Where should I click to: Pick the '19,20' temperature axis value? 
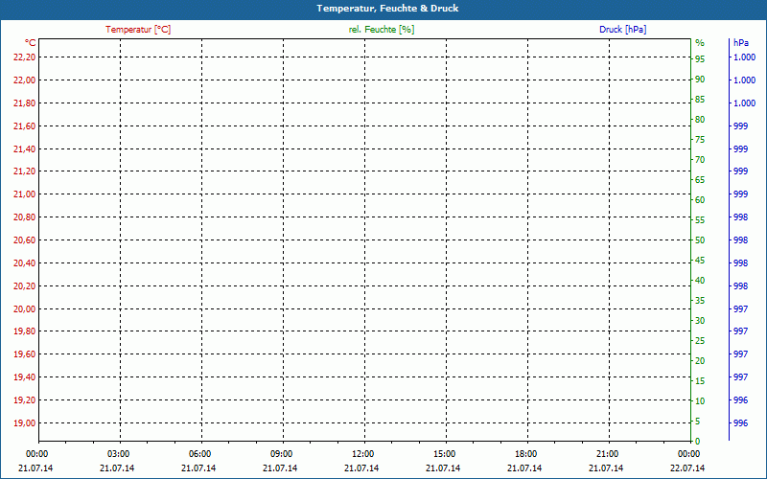click(x=25, y=399)
